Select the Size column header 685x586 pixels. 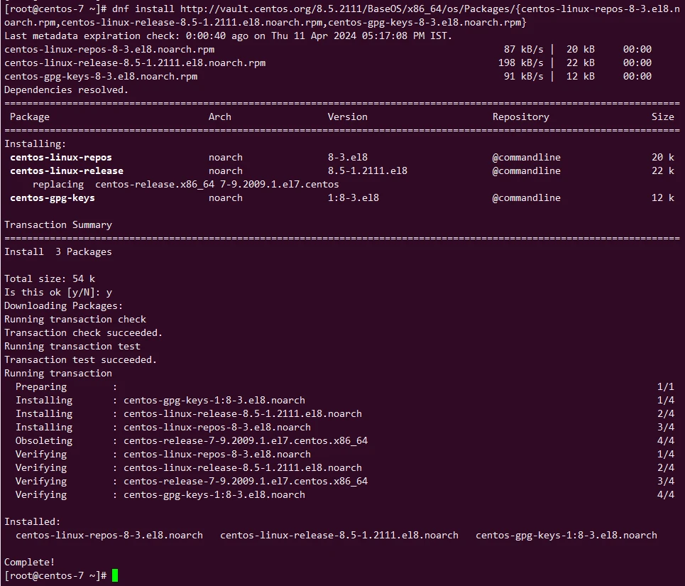662,116
